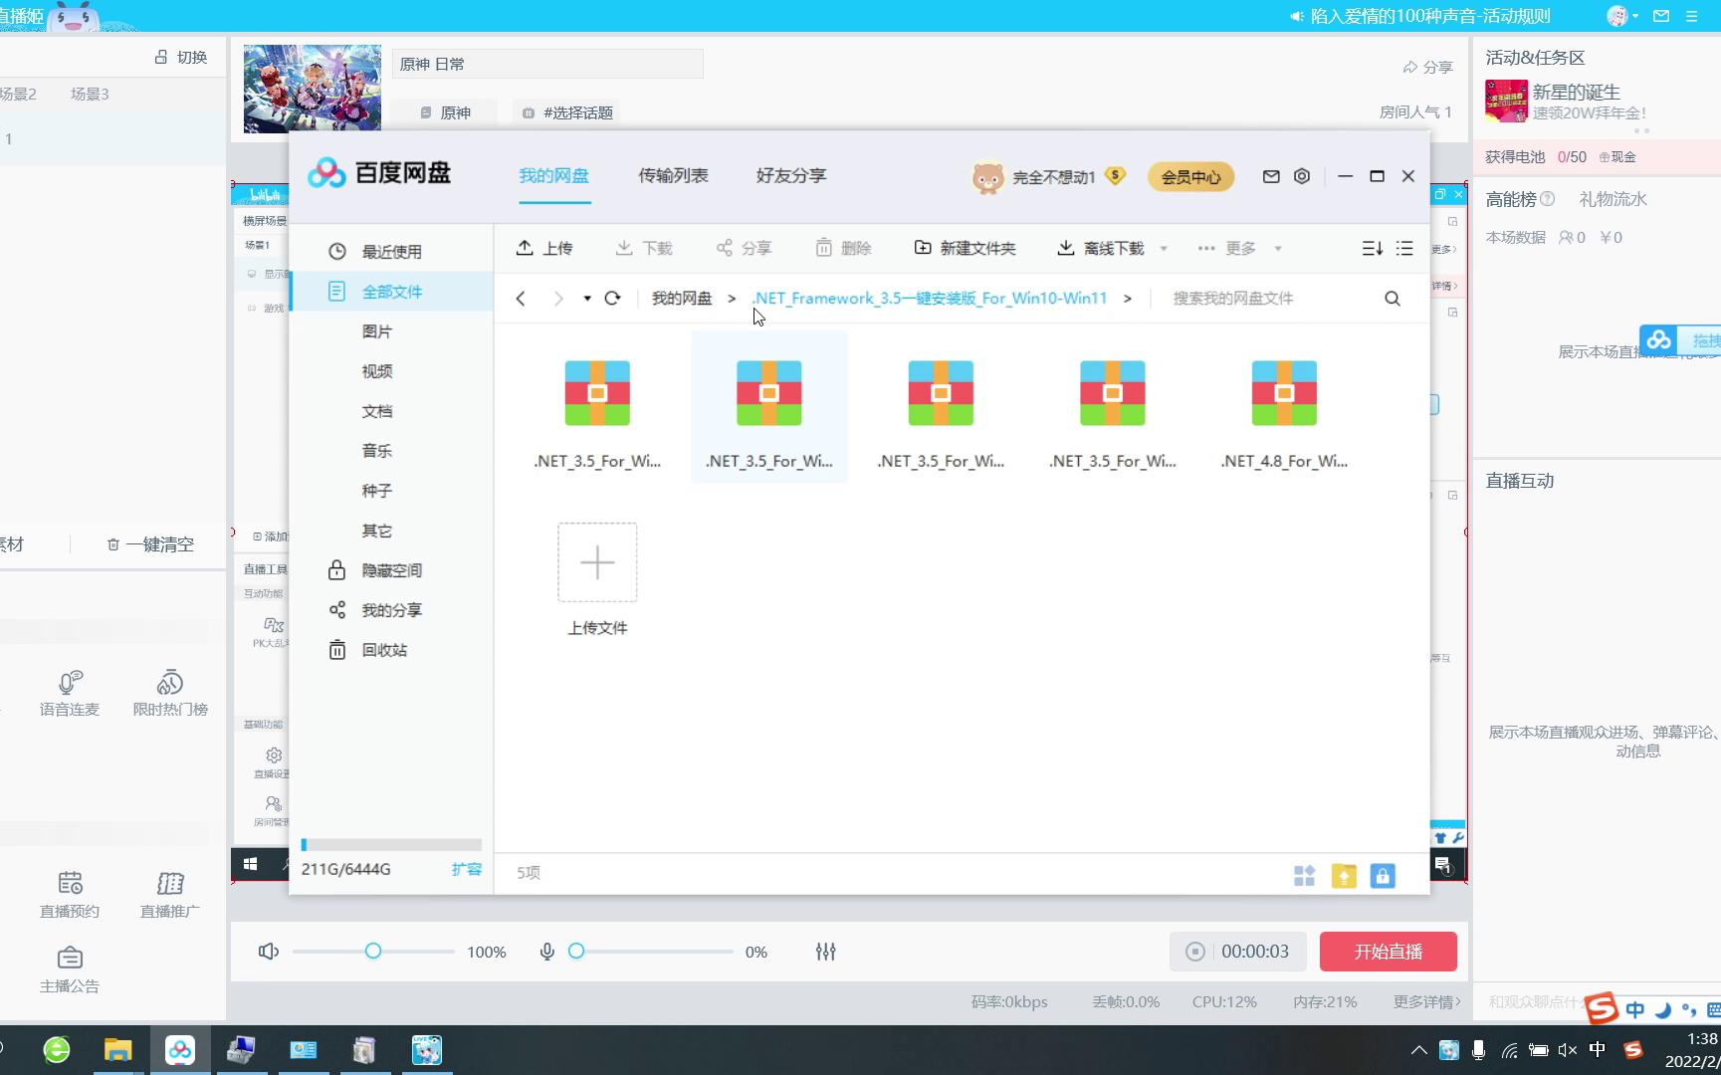
Task: Switch to 我的网盘 tab
Action: 554,176
